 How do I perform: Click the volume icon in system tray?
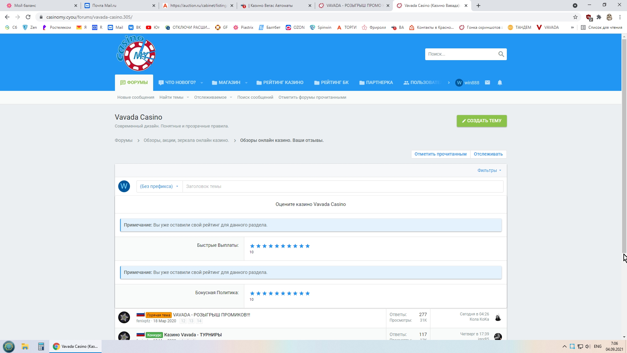[588, 346]
